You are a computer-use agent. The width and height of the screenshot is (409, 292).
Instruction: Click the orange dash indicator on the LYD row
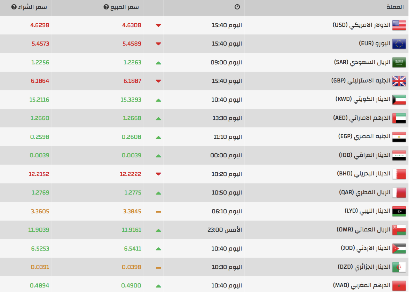(159, 211)
